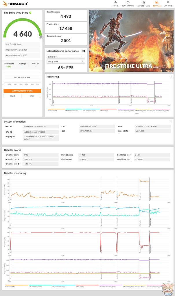The height and width of the screenshot is (296, 175).
Task: Click the green score gauge showing 4 640
Action: click(x=23, y=29)
